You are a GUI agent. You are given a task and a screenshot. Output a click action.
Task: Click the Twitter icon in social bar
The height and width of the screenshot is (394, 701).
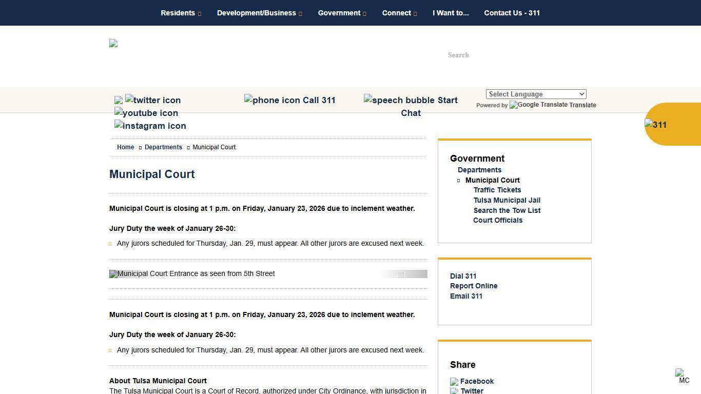click(153, 100)
